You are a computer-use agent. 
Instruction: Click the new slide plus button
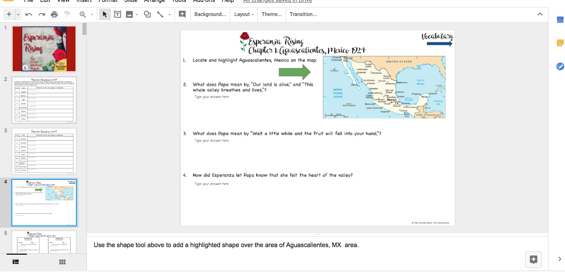pyautogui.click(x=9, y=15)
